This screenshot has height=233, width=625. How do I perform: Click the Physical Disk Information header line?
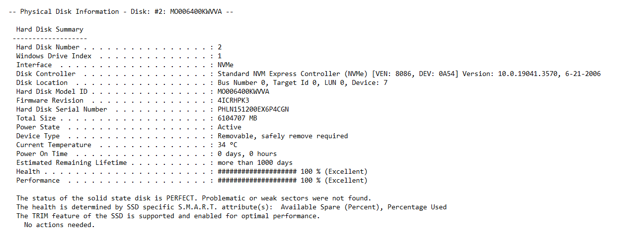click(120, 11)
